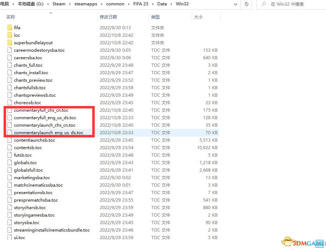Viewport: 326px width, 248px height.
Task: Click the 1,218 KB size cell
Action: 208,162
